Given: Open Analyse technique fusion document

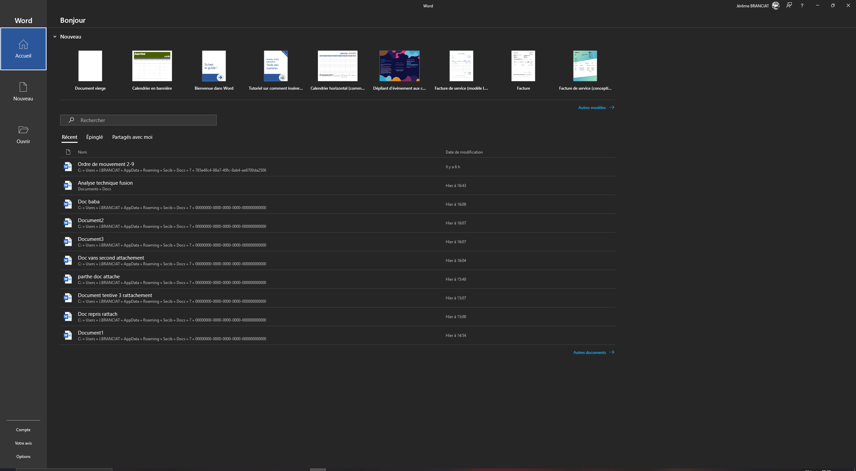Looking at the screenshot, I should pyautogui.click(x=105, y=183).
